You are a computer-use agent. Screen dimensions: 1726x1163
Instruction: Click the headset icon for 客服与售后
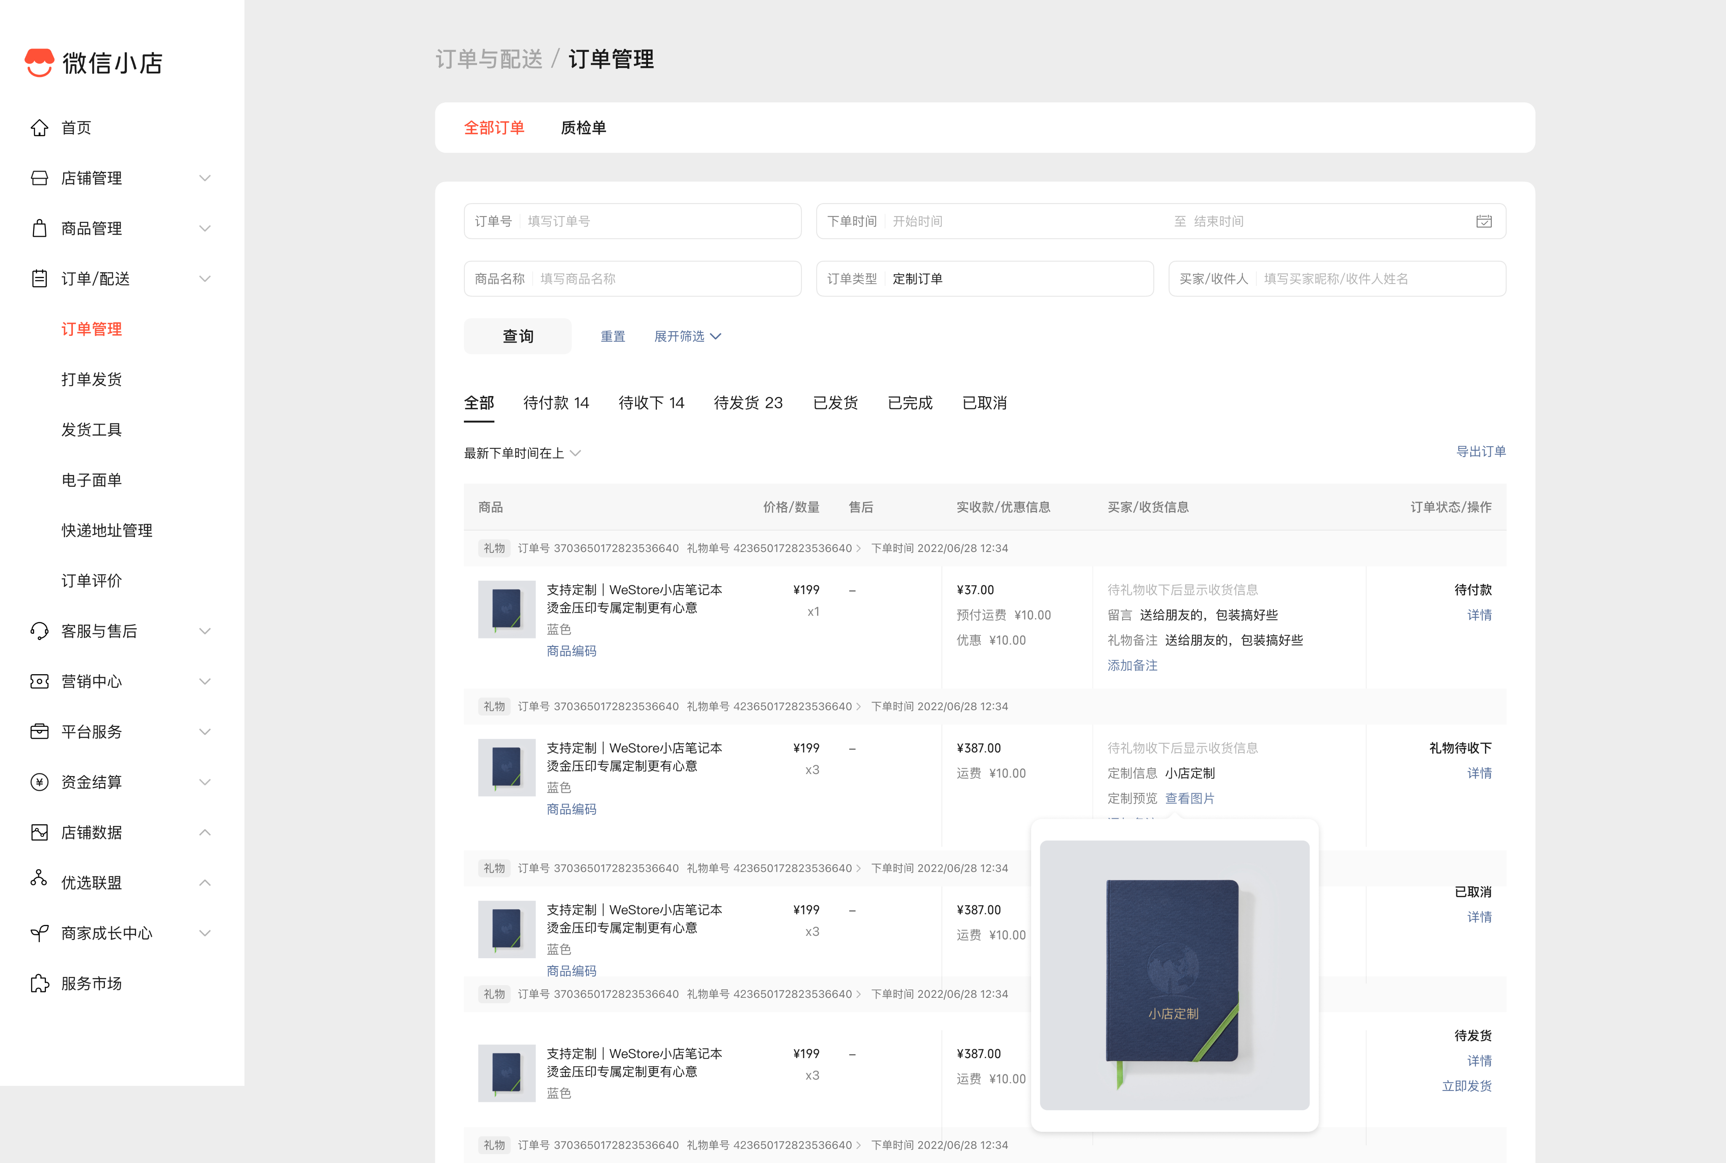point(39,631)
